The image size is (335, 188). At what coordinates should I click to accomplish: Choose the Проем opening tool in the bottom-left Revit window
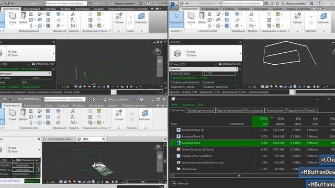(x=119, y=115)
